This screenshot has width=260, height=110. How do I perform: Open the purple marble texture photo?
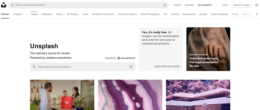[130, 95]
